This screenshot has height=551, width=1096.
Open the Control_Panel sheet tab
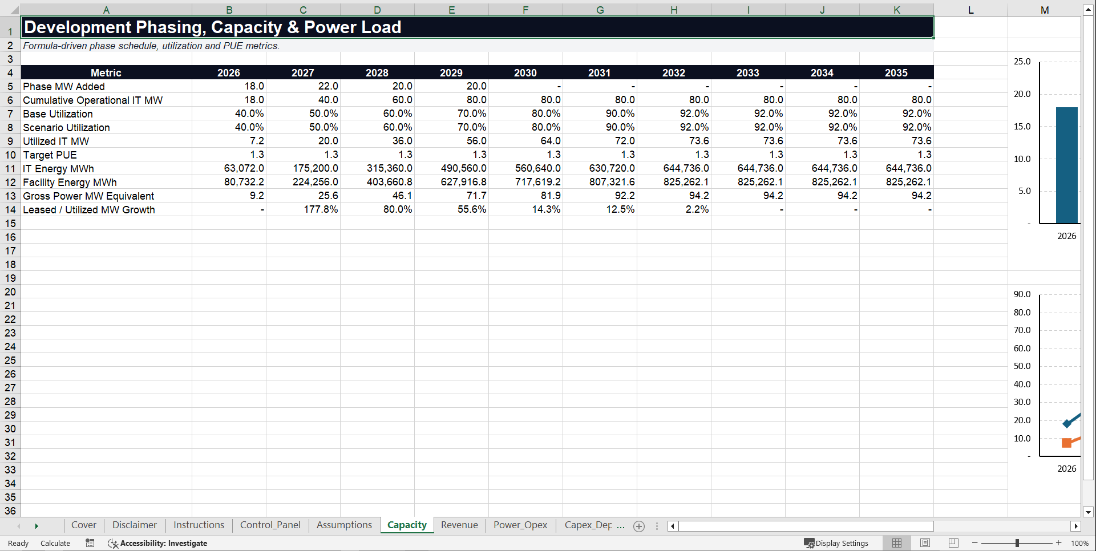(x=270, y=525)
